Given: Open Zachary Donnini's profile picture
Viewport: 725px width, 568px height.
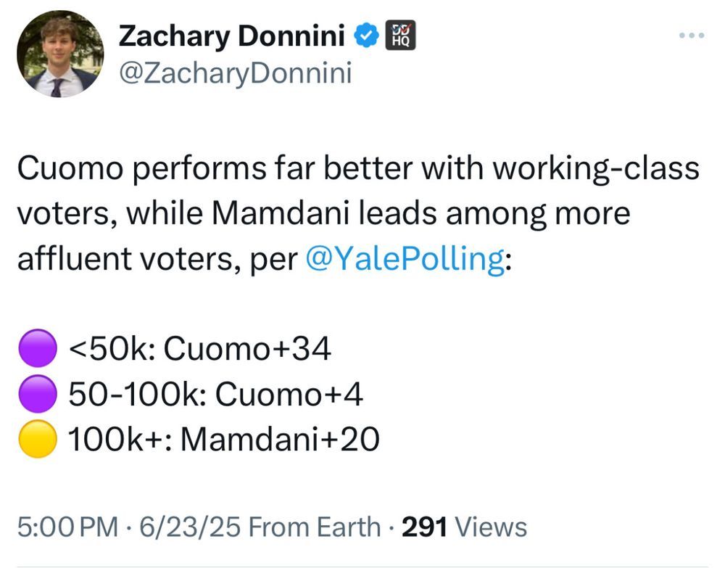Looking at the screenshot, I should coord(60,54).
